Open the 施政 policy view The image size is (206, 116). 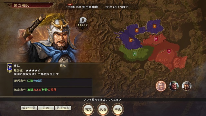pos(46,108)
